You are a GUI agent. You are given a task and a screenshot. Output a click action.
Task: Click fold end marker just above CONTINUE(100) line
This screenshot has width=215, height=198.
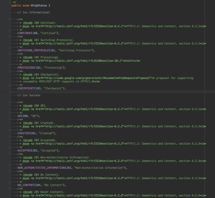pos(10,30)
